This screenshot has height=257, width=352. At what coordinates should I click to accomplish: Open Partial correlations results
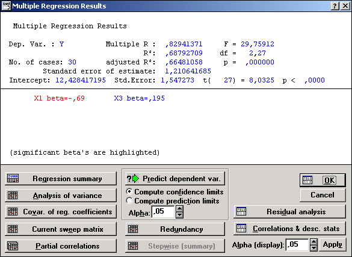[x=61, y=246]
